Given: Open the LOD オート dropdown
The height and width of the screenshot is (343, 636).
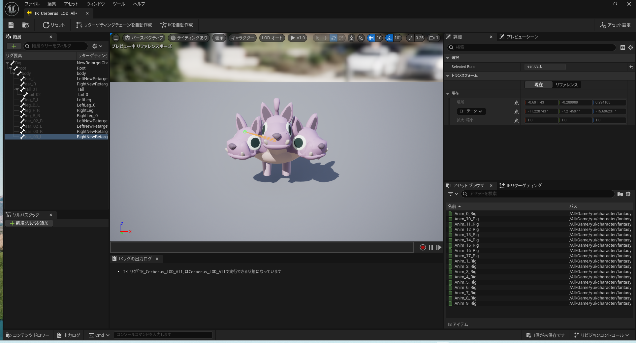Looking at the screenshot, I should 272,38.
